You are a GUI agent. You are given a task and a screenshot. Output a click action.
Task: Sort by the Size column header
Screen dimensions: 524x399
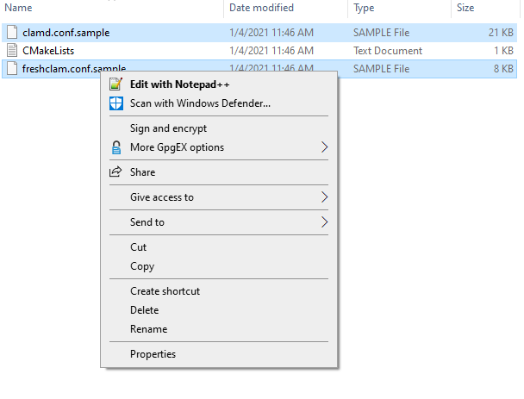pos(465,8)
